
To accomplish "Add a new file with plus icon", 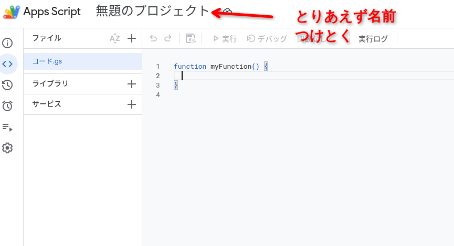I will (x=131, y=38).
